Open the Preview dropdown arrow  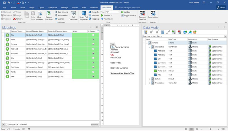(112, 15)
